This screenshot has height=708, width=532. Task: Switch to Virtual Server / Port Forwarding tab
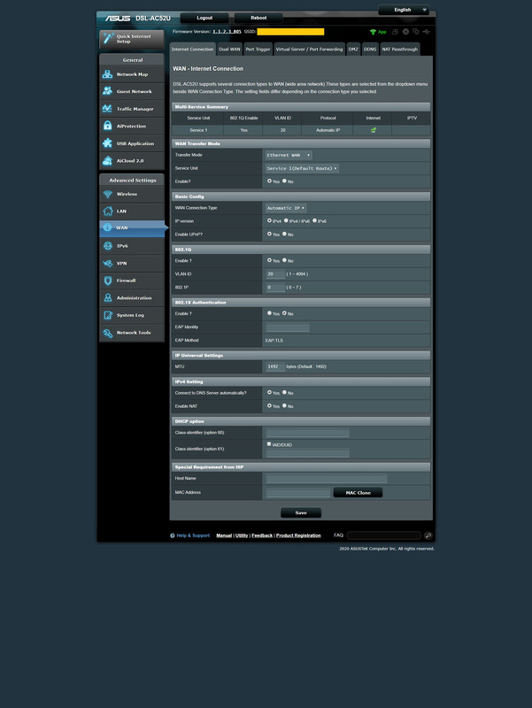(309, 50)
